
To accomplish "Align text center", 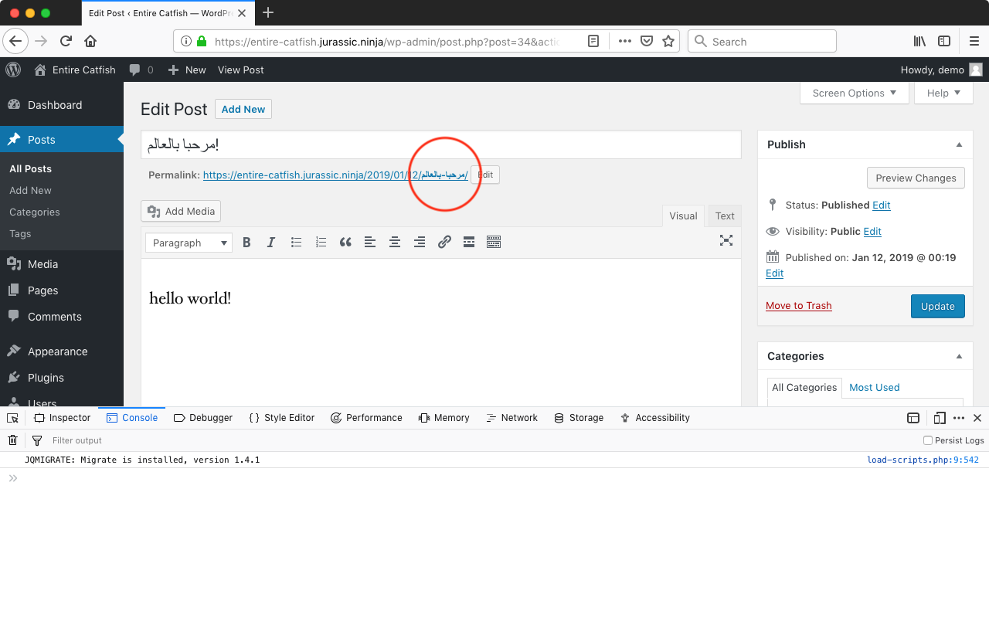I will pyautogui.click(x=395, y=242).
